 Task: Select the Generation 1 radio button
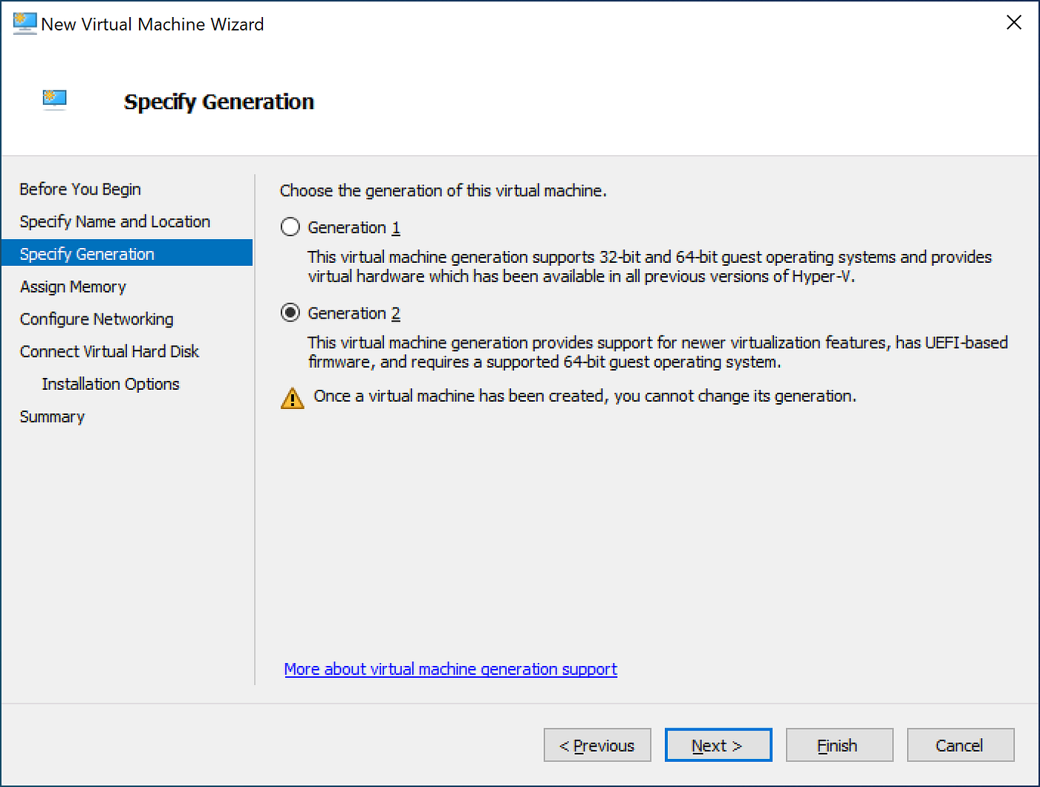pos(290,227)
